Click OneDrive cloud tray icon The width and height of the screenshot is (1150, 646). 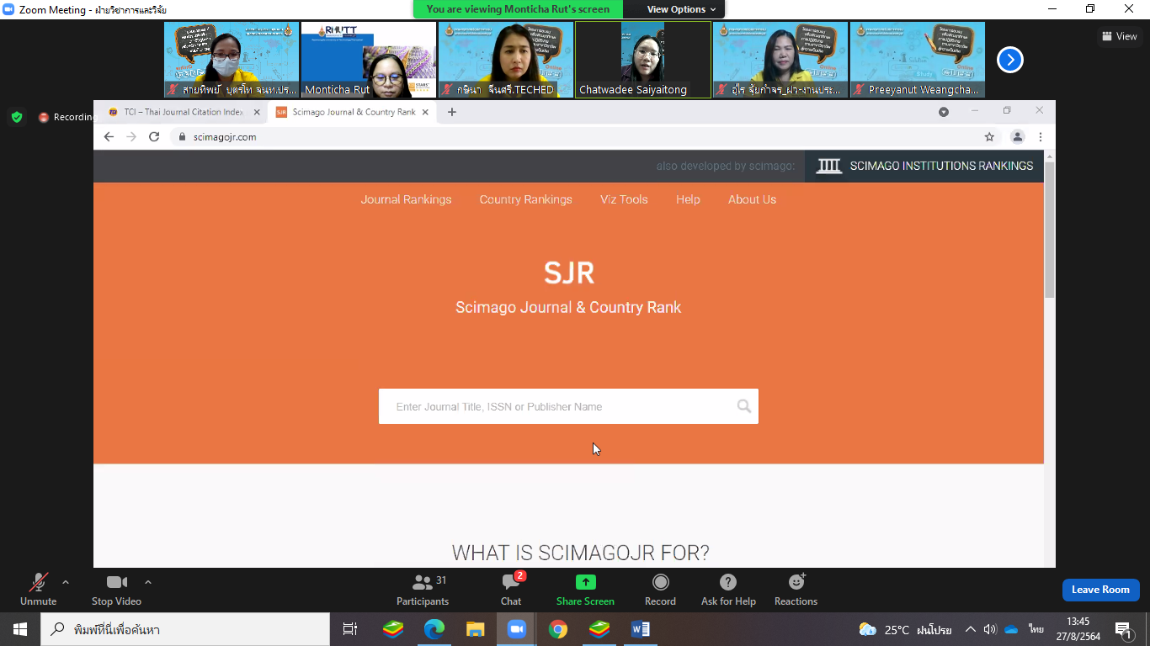(x=1012, y=629)
